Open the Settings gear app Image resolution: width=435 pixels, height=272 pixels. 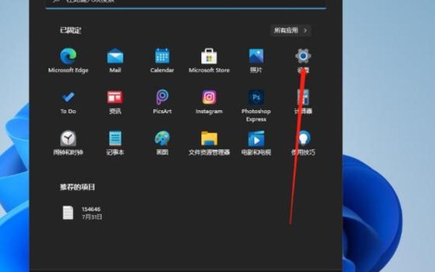303,60
